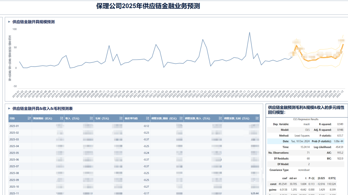Viewport: 348px width, 195px height.
Task: Click the 639.44 value in 2025-11 row
Action: tap(255, 193)
